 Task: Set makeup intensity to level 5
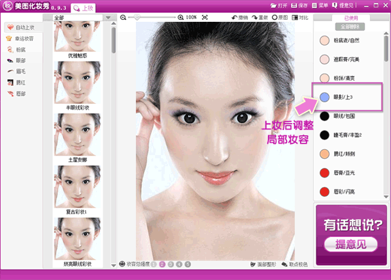(x=187, y=264)
